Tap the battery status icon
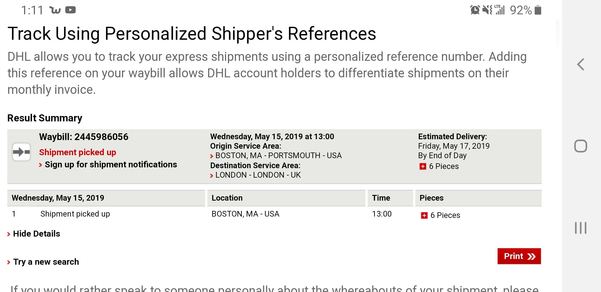601x292 pixels. (538, 10)
